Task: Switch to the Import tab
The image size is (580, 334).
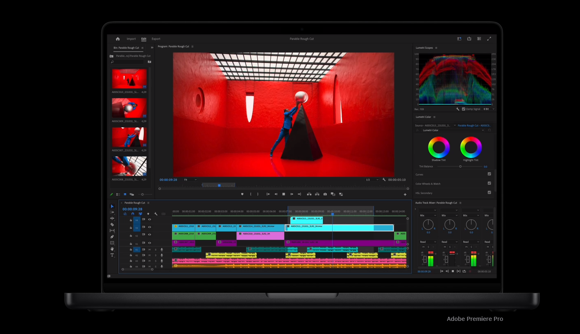Action: (131, 39)
